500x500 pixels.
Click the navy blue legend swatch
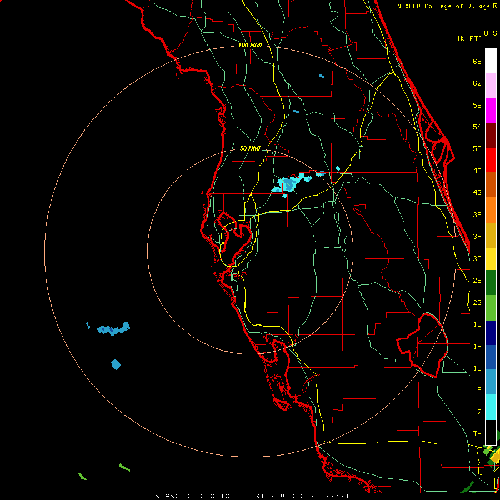tap(491, 333)
